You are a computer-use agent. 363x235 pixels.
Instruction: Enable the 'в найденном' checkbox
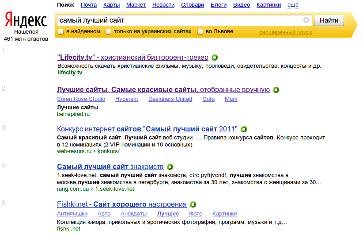(x=60, y=31)
